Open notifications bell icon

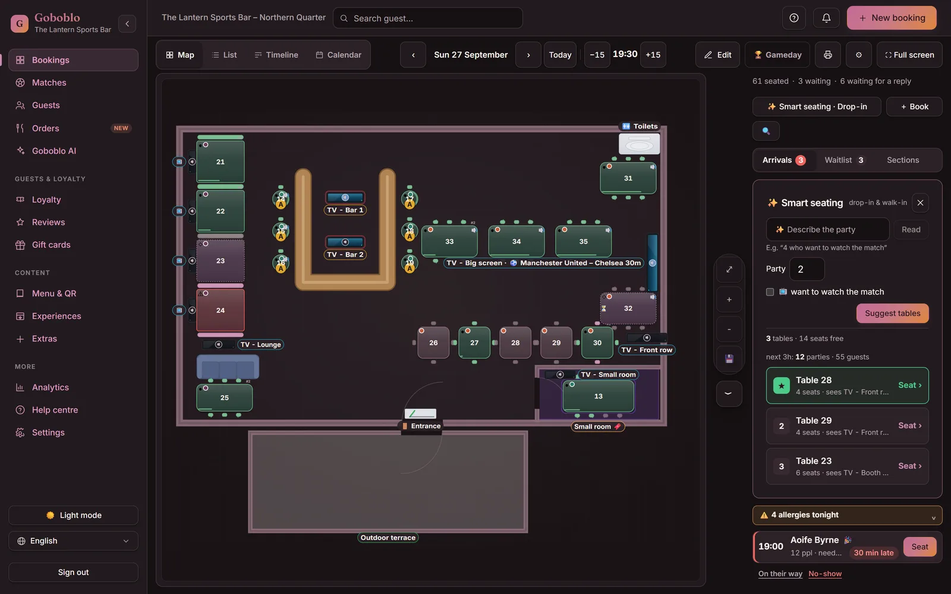pyautogui.click(x=826, y=18)
